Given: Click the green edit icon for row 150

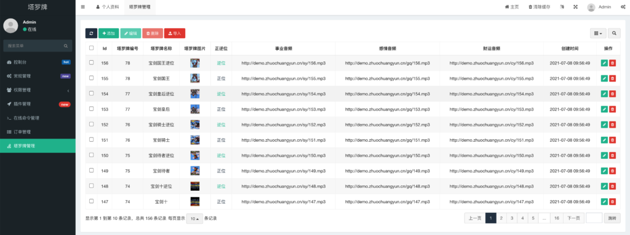Looking at the screenshot, I should pos(604,155).
